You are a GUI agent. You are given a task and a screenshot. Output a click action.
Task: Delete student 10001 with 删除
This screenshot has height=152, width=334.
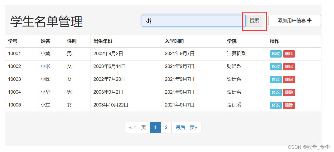coord(289,54)
